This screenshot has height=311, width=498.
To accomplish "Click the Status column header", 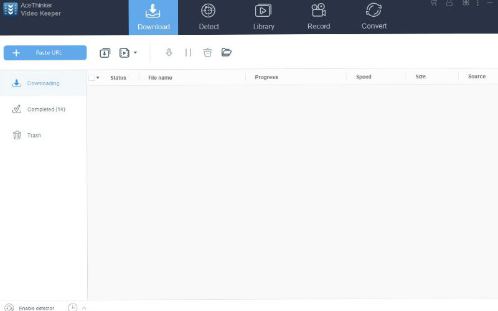I will (x=118, y=78).
